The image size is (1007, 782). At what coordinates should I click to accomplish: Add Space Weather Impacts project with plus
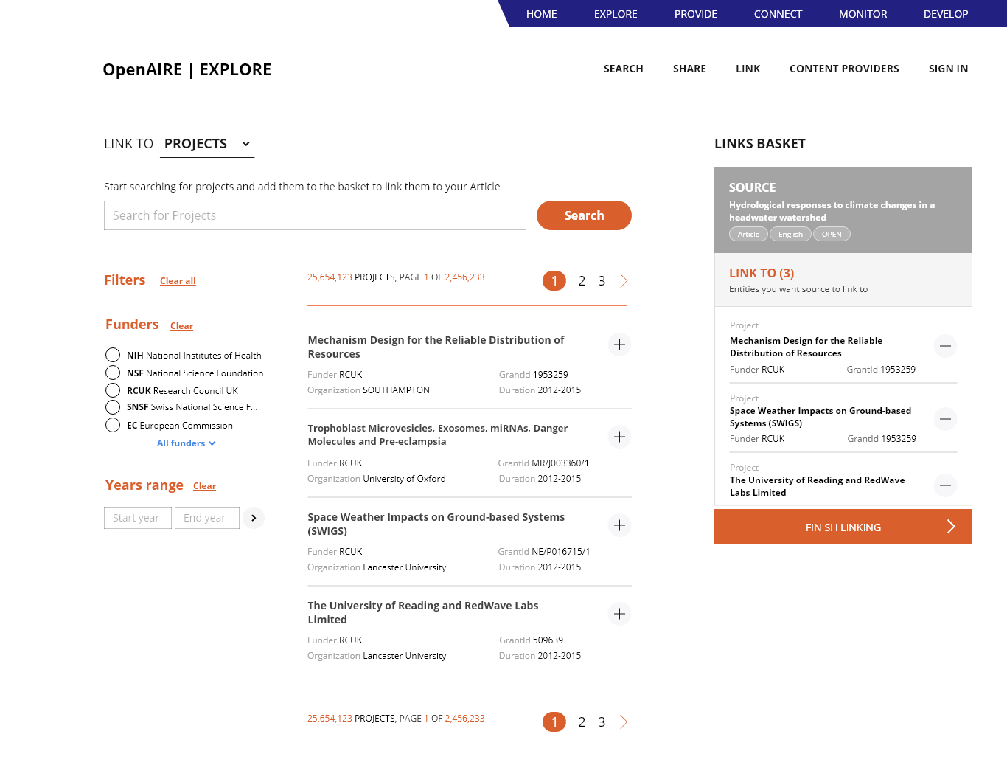[x=619, y=525]
